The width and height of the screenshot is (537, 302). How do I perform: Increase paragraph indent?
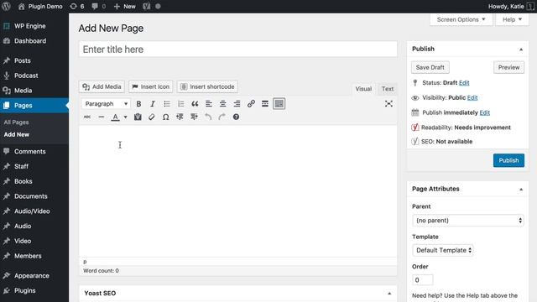(x=194, y=117)
